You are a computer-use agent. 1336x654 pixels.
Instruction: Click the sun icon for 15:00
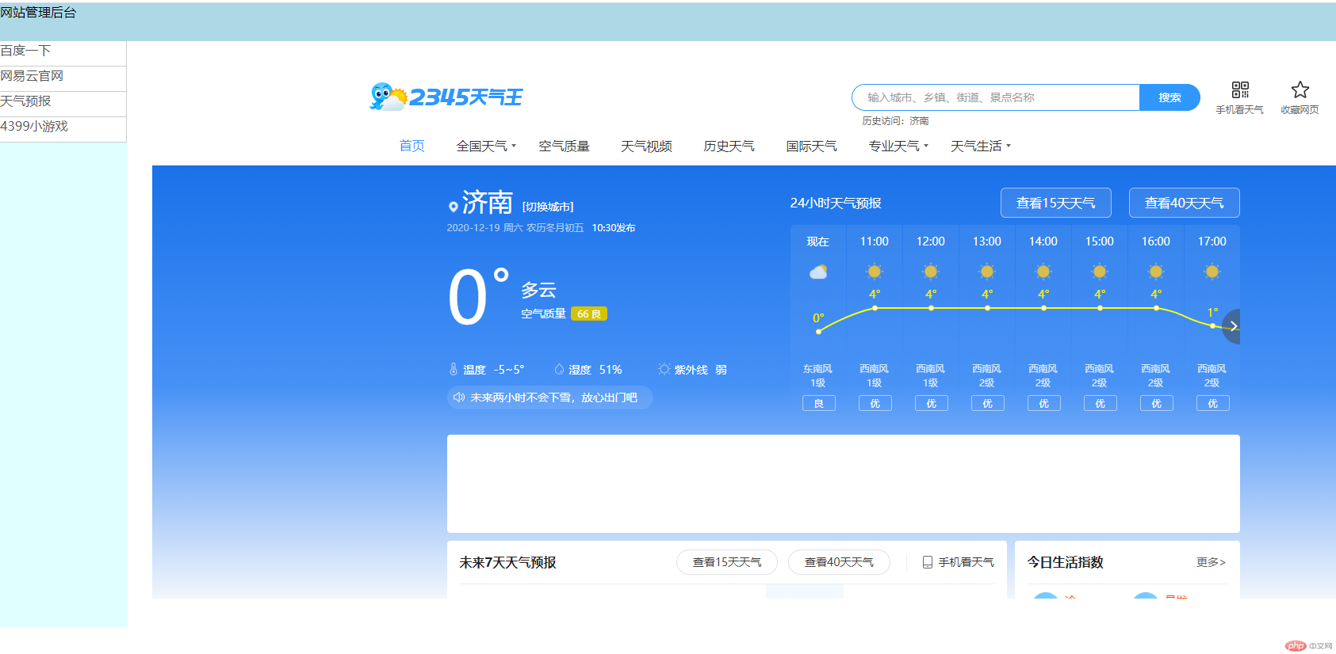pos(1100,272)
